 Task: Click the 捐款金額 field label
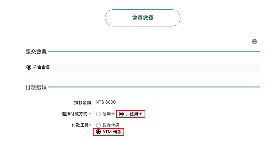coord(82,102)
